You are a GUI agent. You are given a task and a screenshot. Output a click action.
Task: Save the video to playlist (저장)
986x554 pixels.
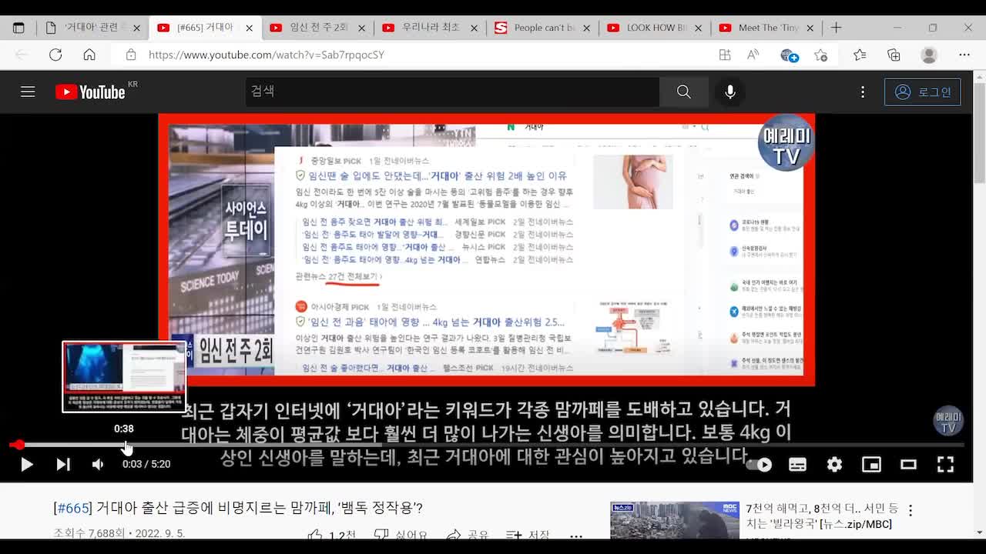coord(528,536)
